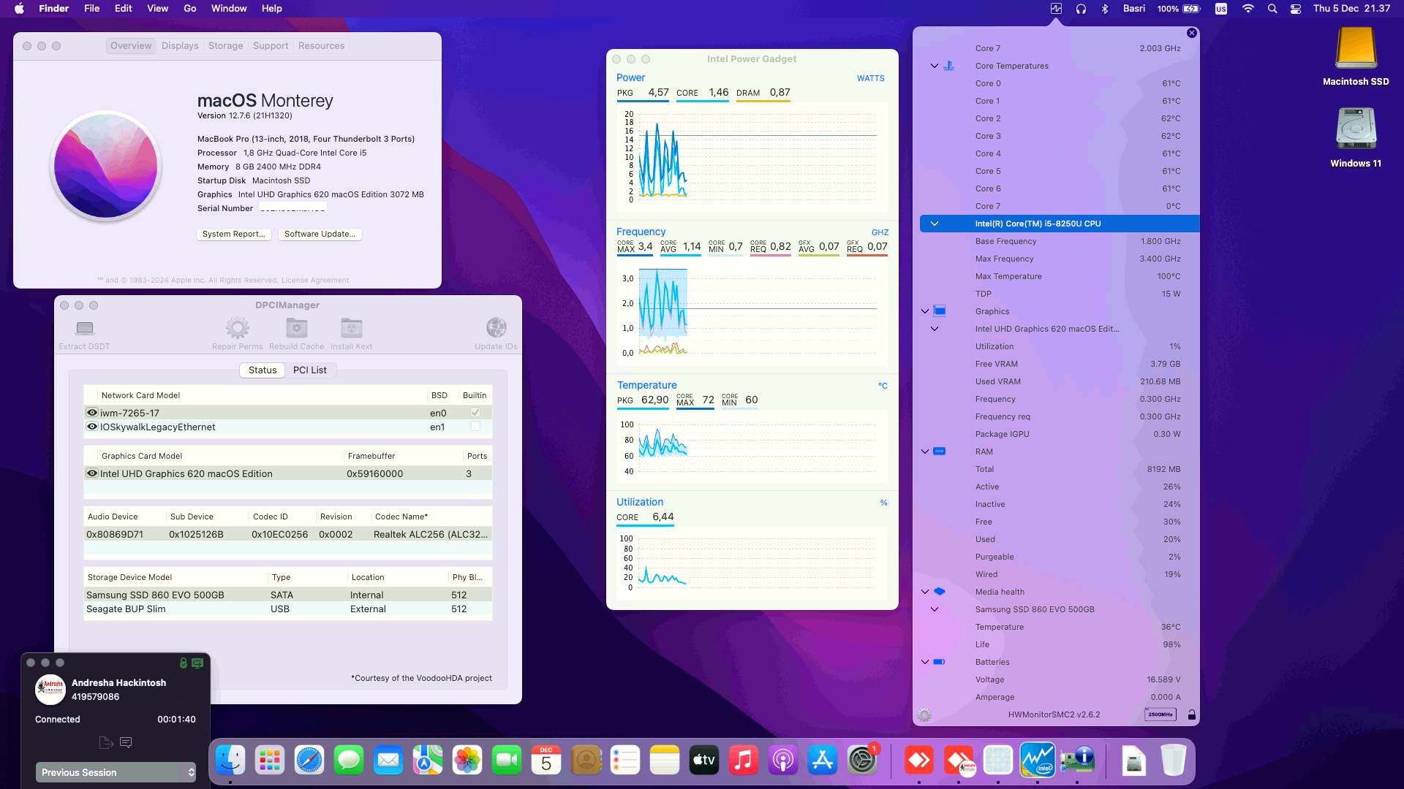Open first AnyDesk icon in the Dock
This screenshot has width=1404, height=789.
(x=918, y=761)
